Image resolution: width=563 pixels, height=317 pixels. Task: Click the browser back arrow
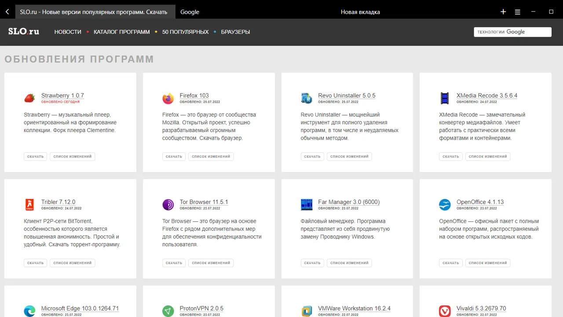tap(7, 12)
